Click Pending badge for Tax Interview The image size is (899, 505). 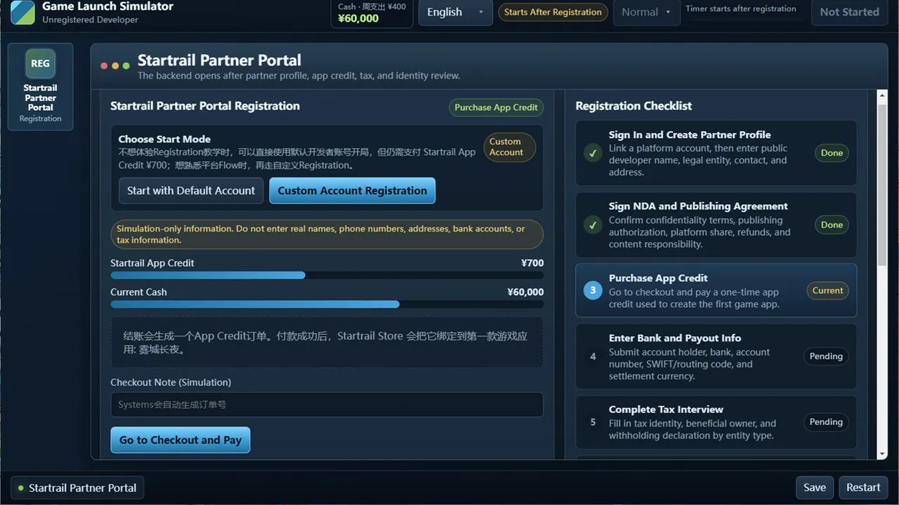(826, 422)
